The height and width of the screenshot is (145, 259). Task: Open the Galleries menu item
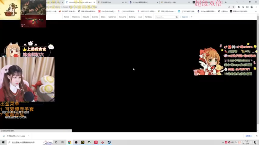(x=112, y=17)
